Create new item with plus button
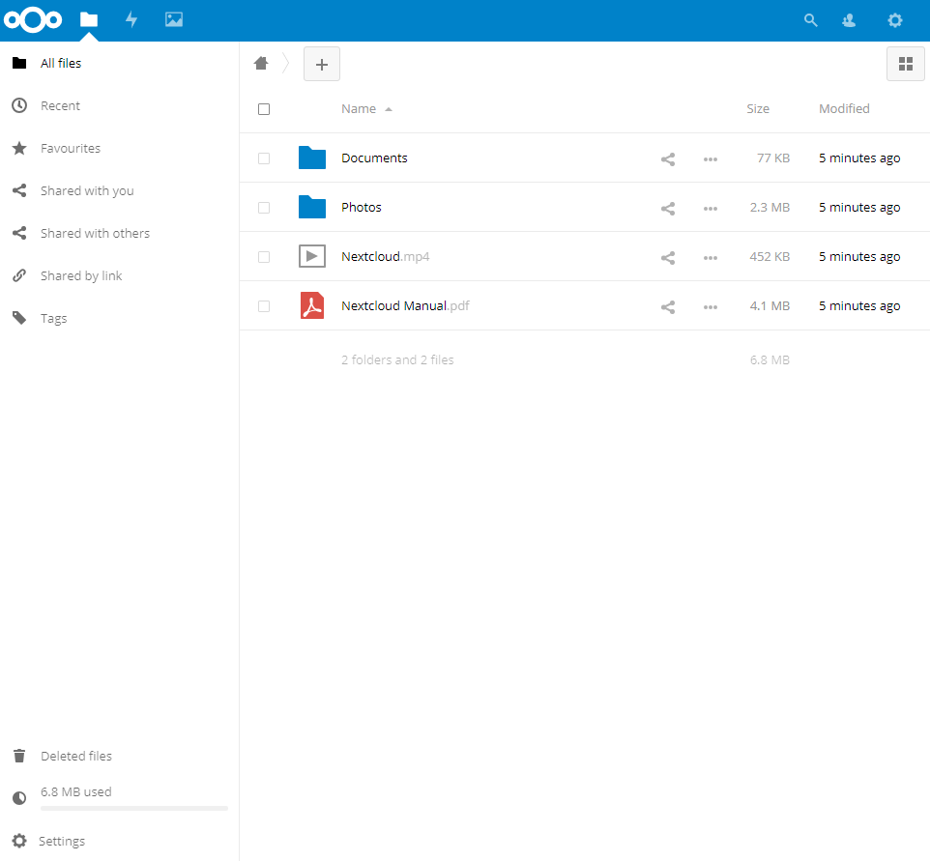Screen dimensions: 930x861 point(322,64)
